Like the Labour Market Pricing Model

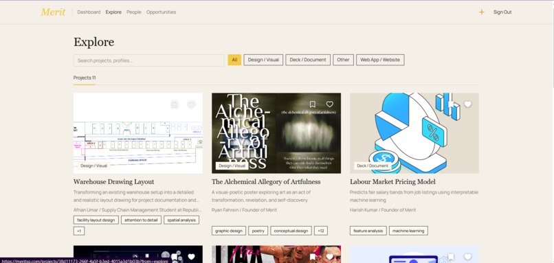click(x=468, y=104)
